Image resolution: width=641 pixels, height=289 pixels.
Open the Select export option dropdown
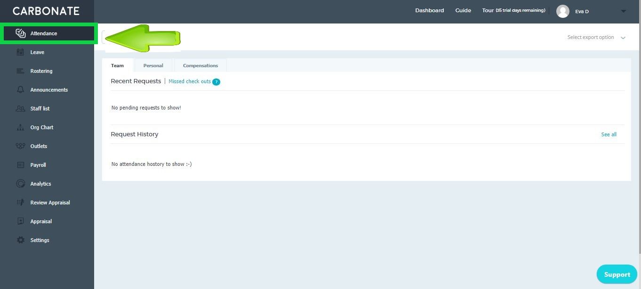tap(596, 37)
